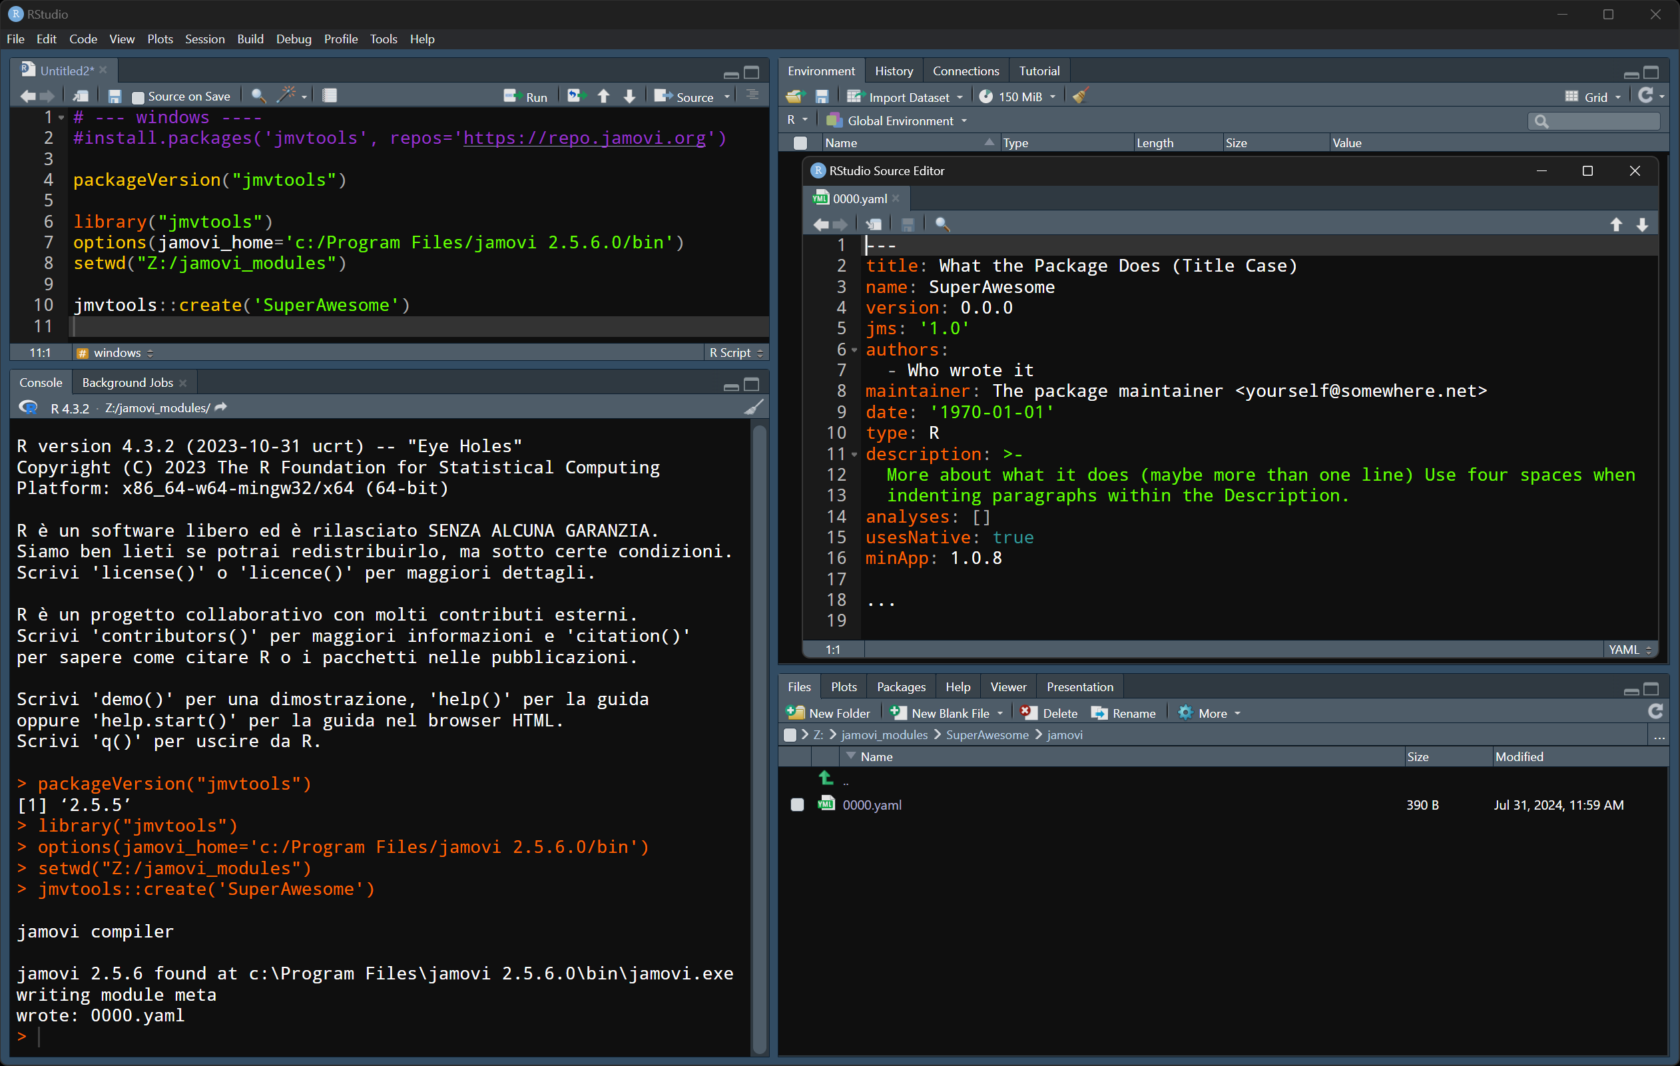Viewport: 1680px width, 1066px height.
Task: Switch to the Viewer tab
Action: pos(1008,686)
